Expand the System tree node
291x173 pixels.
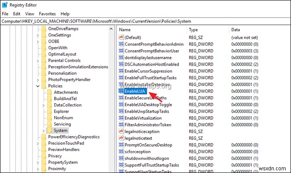click(43, 131)
